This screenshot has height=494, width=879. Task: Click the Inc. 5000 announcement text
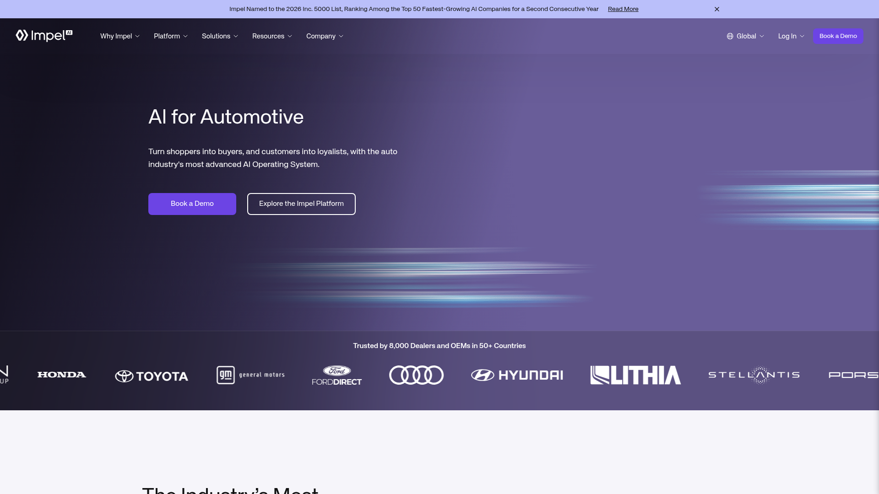(x=414, y=9)
